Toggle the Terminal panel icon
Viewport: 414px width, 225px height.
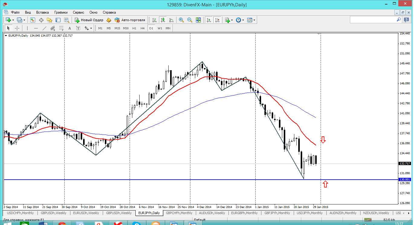pos(58,20)
